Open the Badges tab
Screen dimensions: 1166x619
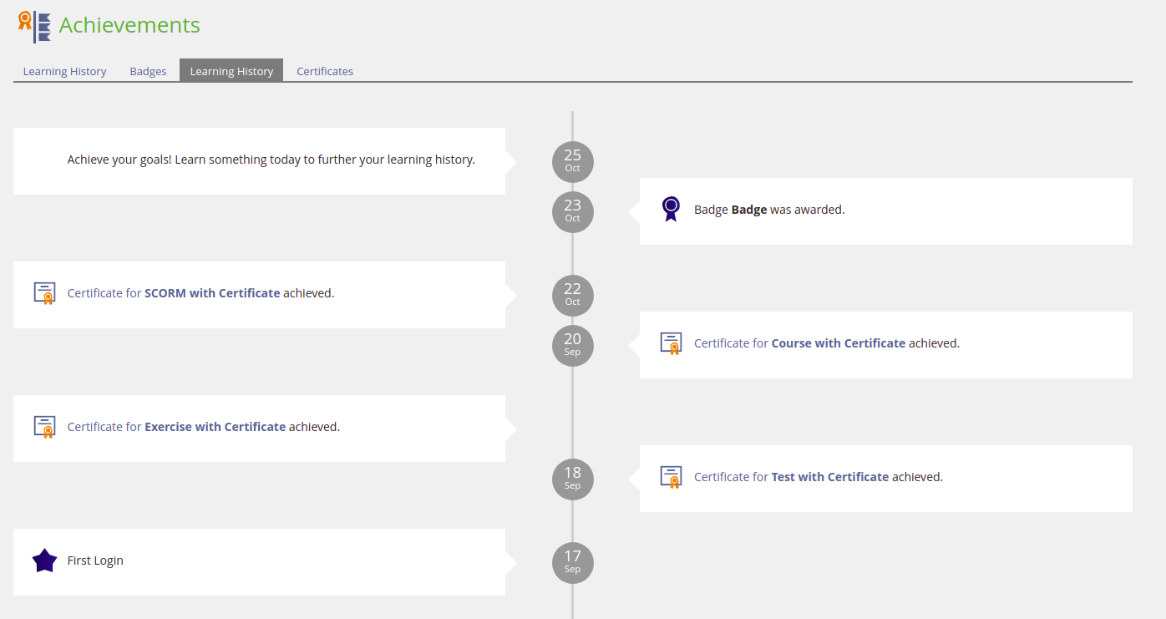(x=148, y=71)
